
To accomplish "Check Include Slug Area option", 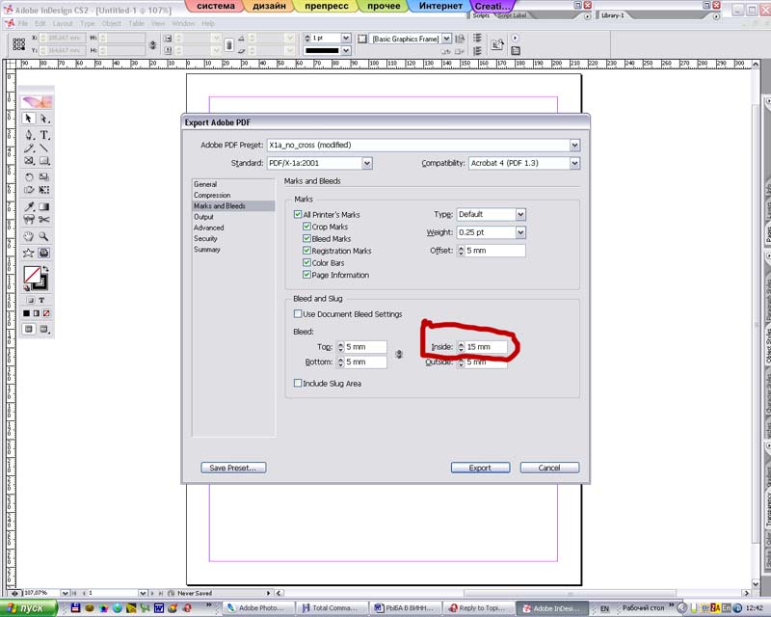I will [x=298, y=384].
